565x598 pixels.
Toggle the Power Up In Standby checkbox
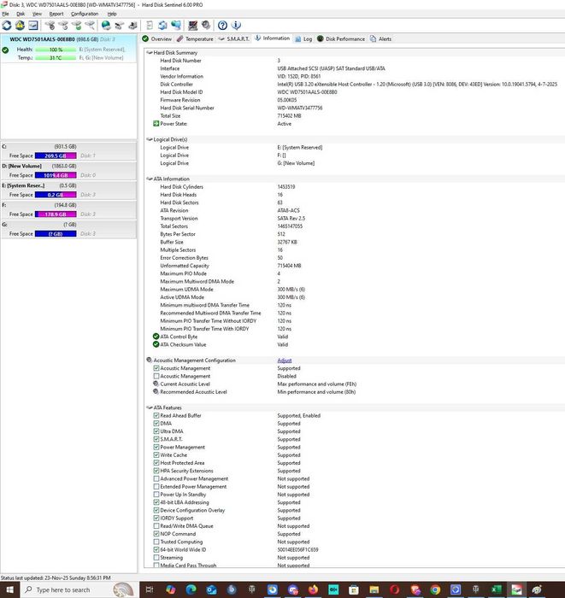156,495
